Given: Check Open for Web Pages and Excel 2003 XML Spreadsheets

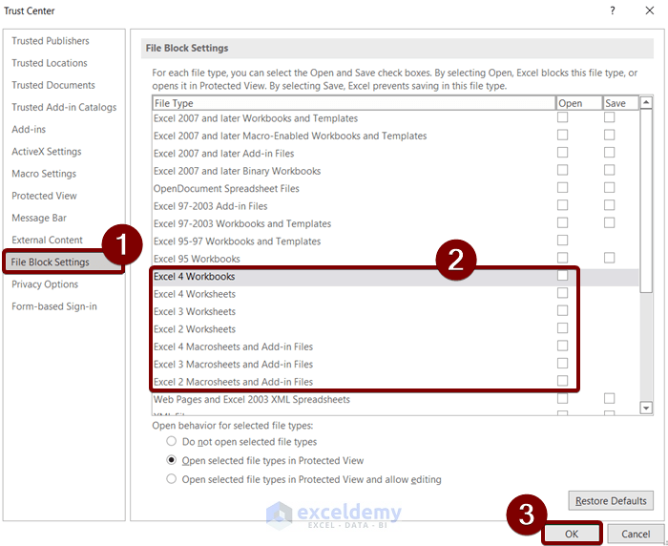Looking at the screenshot, I should tap(562, 399).
